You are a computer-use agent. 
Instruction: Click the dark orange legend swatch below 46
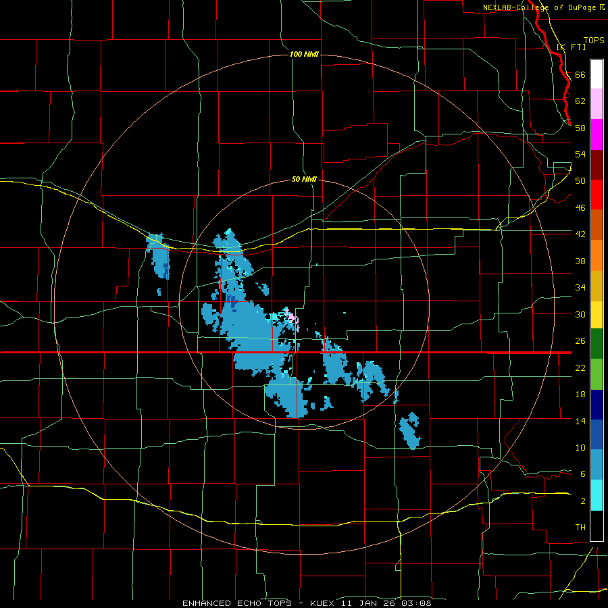click(x=597, y=225)
